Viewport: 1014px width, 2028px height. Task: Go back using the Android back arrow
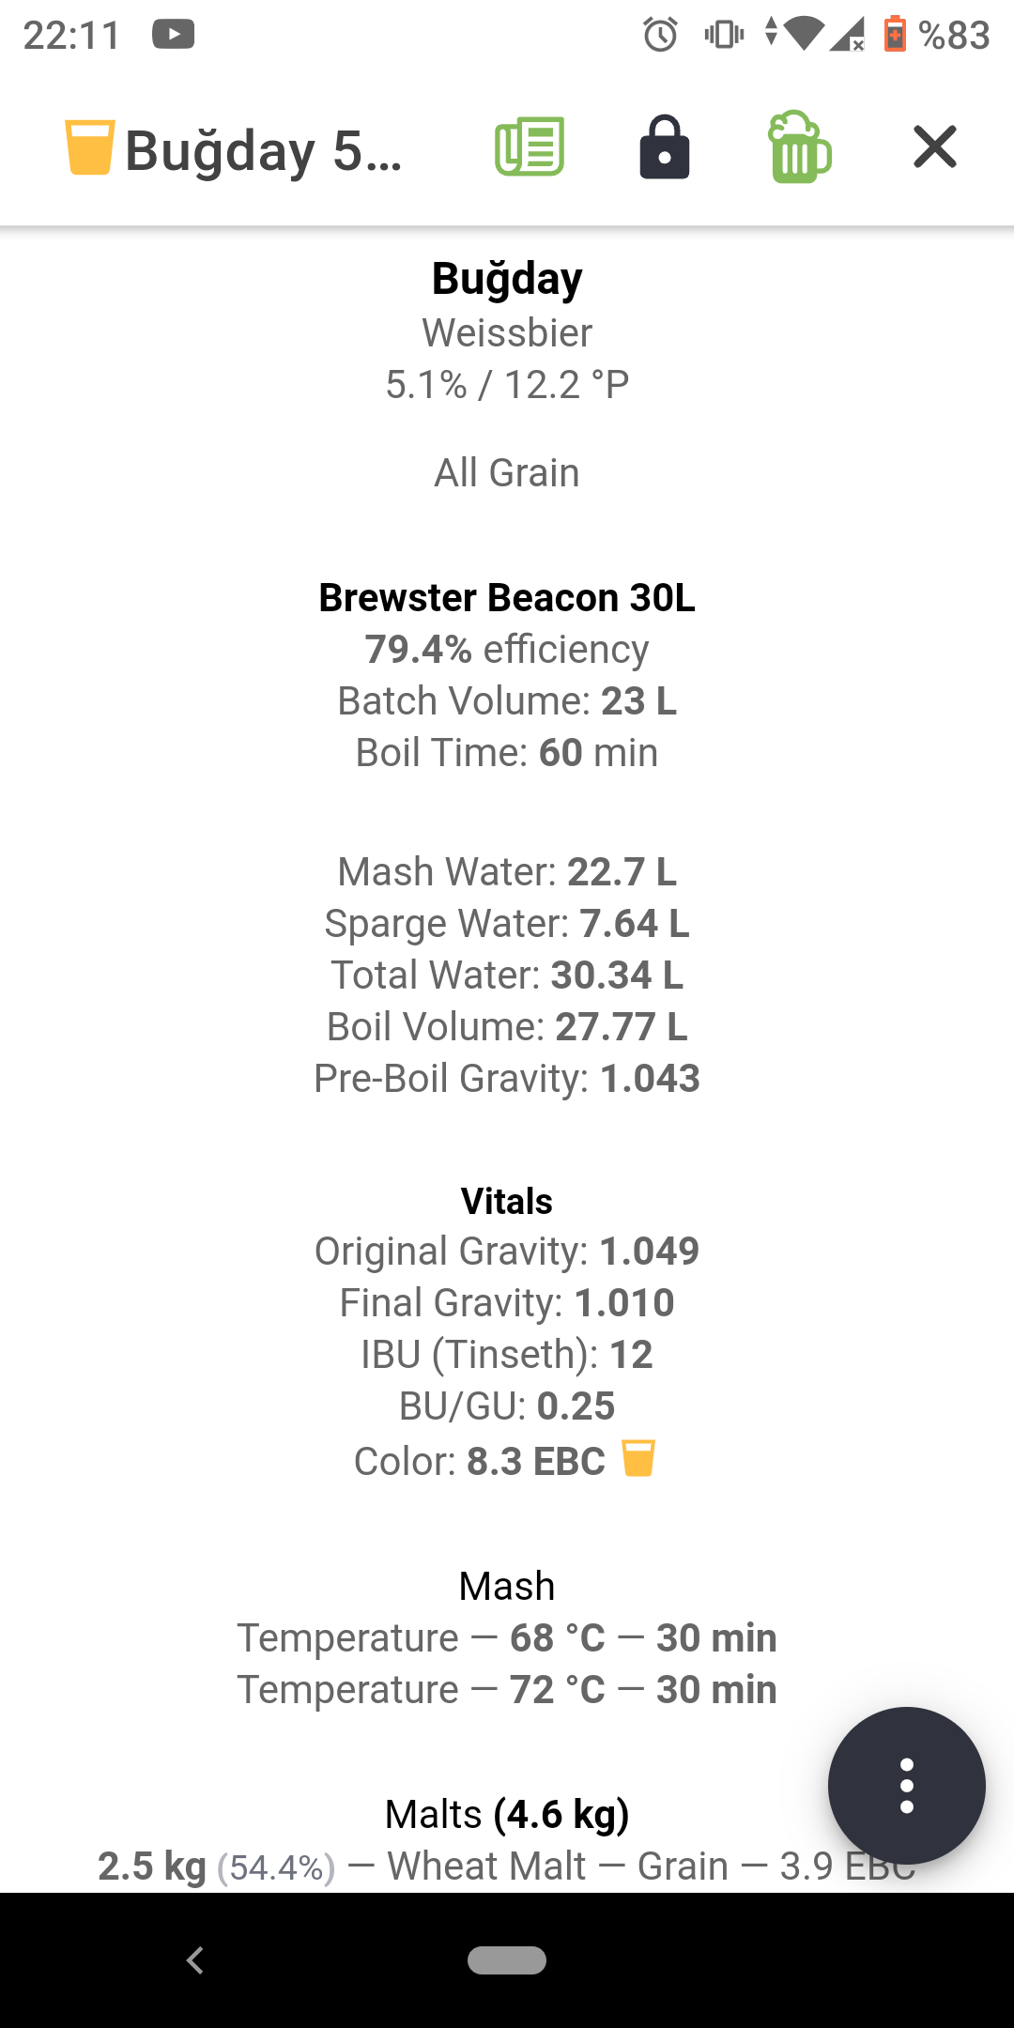(195, 1960)
